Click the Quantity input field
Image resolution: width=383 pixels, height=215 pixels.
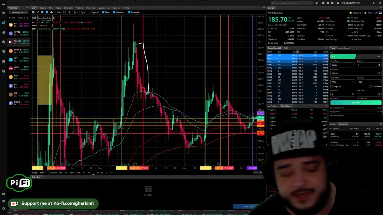click(x=367, y=65)
